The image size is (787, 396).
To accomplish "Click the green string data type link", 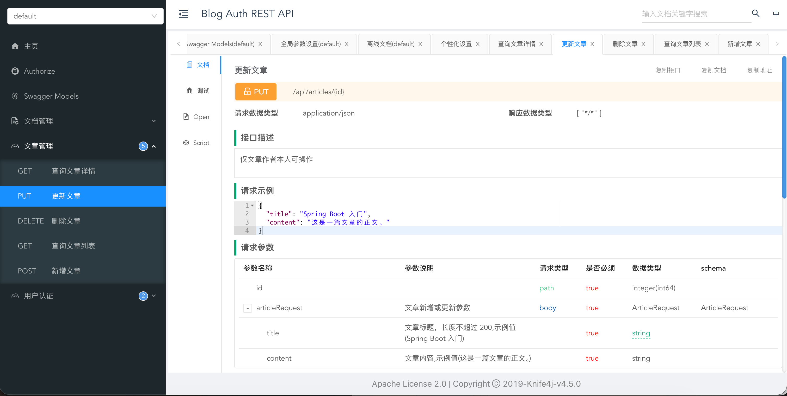I will tap(641, 333).
